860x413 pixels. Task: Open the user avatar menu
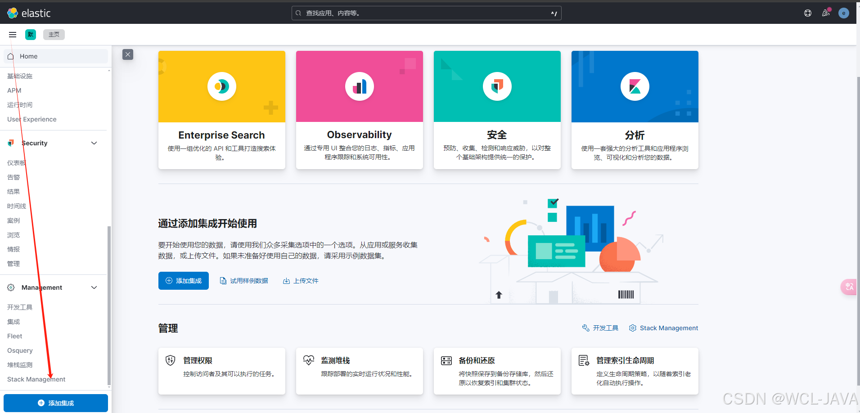pos(844,13)
